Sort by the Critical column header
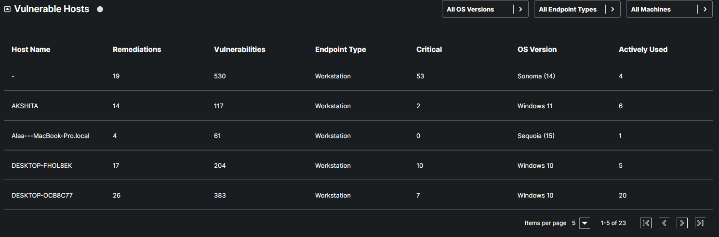Image resolution: width=719 pixels, height=237 pixels. 429,50
